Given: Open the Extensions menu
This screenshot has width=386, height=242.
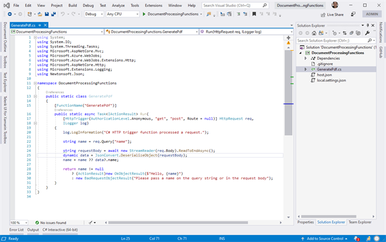Looking at the screenshot, I should pos(153,5).
